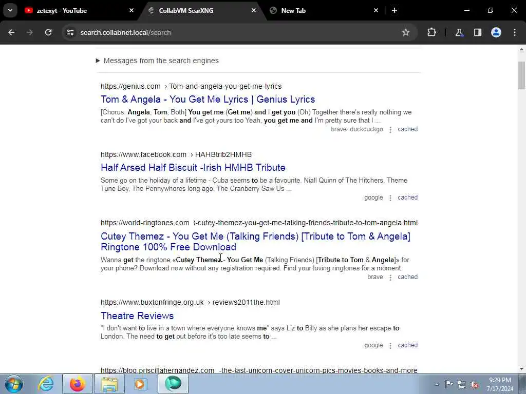The height and width of the screenshot is (394, 526).
Task: Open cached link for Half Biscuit result
Action: point(407,198)
